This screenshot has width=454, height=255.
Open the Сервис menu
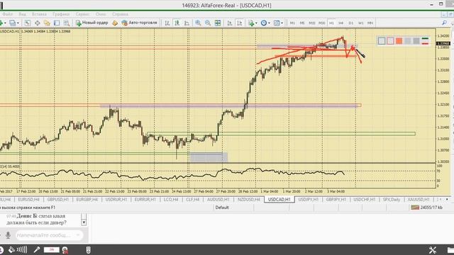[82, 14]
